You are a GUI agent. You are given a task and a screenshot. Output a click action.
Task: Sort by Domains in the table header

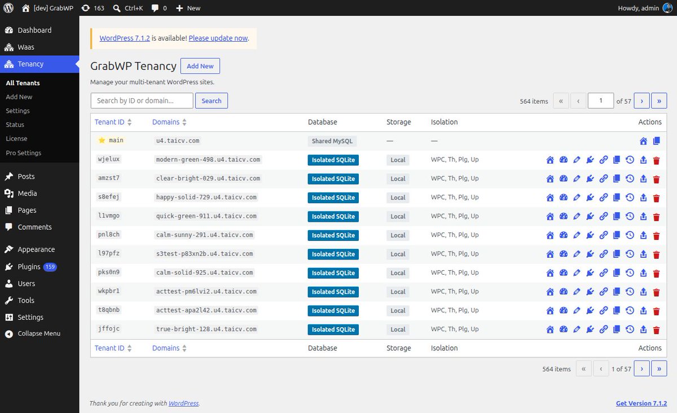pyautogui.click(x=169, y=122)
